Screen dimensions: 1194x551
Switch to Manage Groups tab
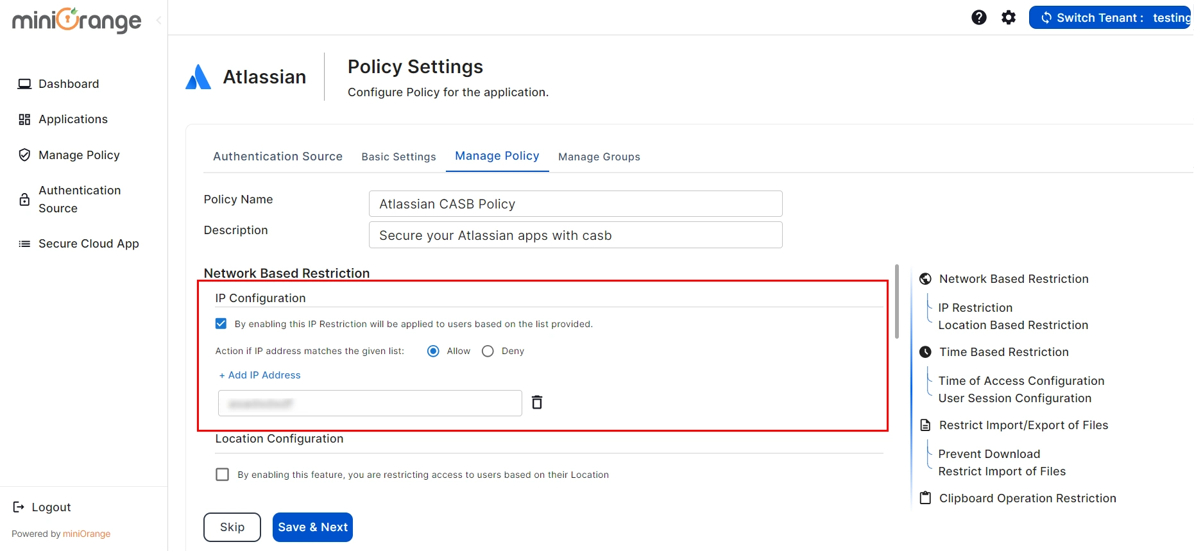click(599, 157)
